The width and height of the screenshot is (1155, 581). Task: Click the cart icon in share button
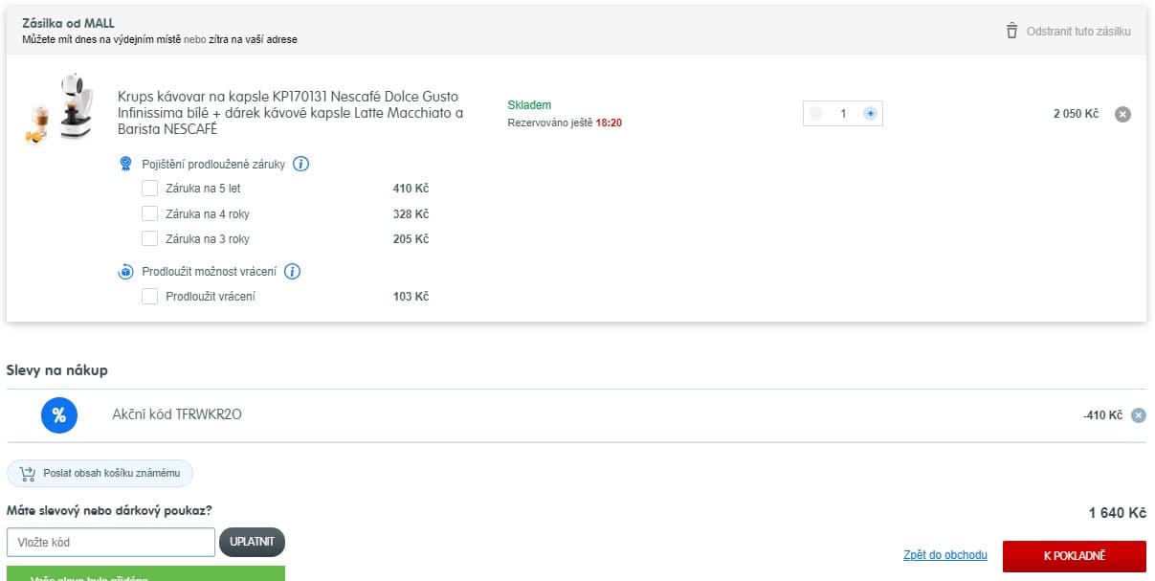pos(27,473)
